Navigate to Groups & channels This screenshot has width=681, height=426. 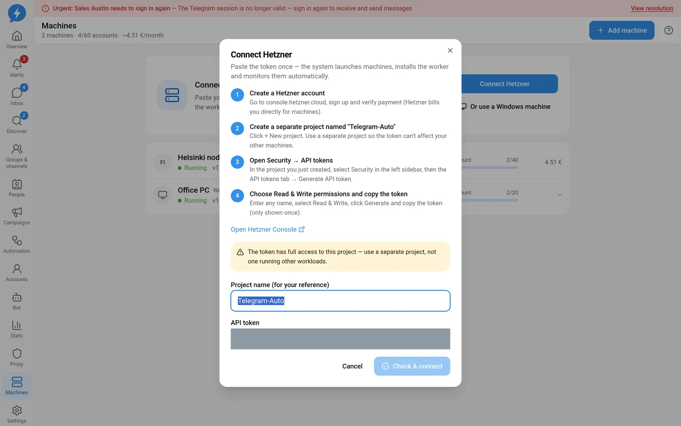click(x=17, y=156)
